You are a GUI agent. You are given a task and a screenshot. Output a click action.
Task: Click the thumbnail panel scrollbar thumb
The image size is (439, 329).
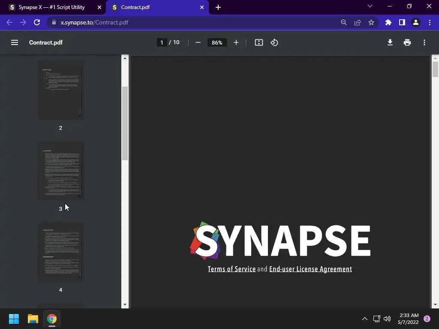coord(125,123)
